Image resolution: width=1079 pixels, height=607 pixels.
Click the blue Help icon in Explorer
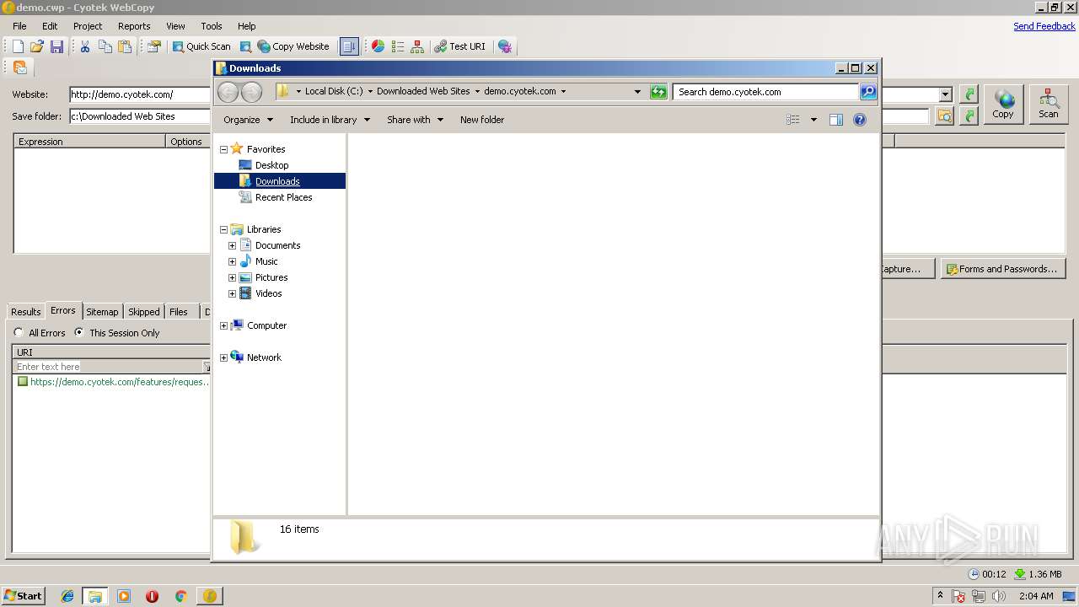pyautogui.click(x=860, y=120)
